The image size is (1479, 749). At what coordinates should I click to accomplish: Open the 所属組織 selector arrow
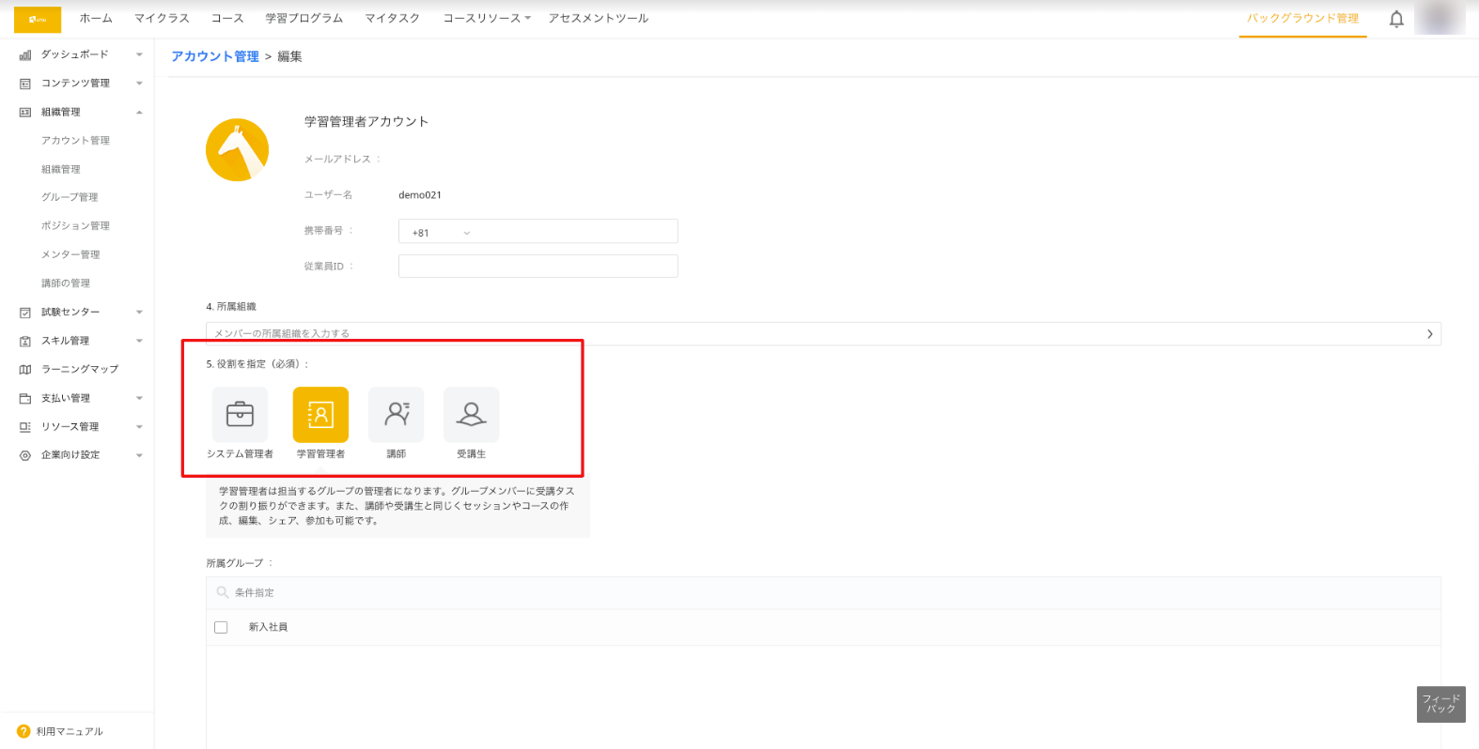pyautogui.click(x=1430, y=334)
